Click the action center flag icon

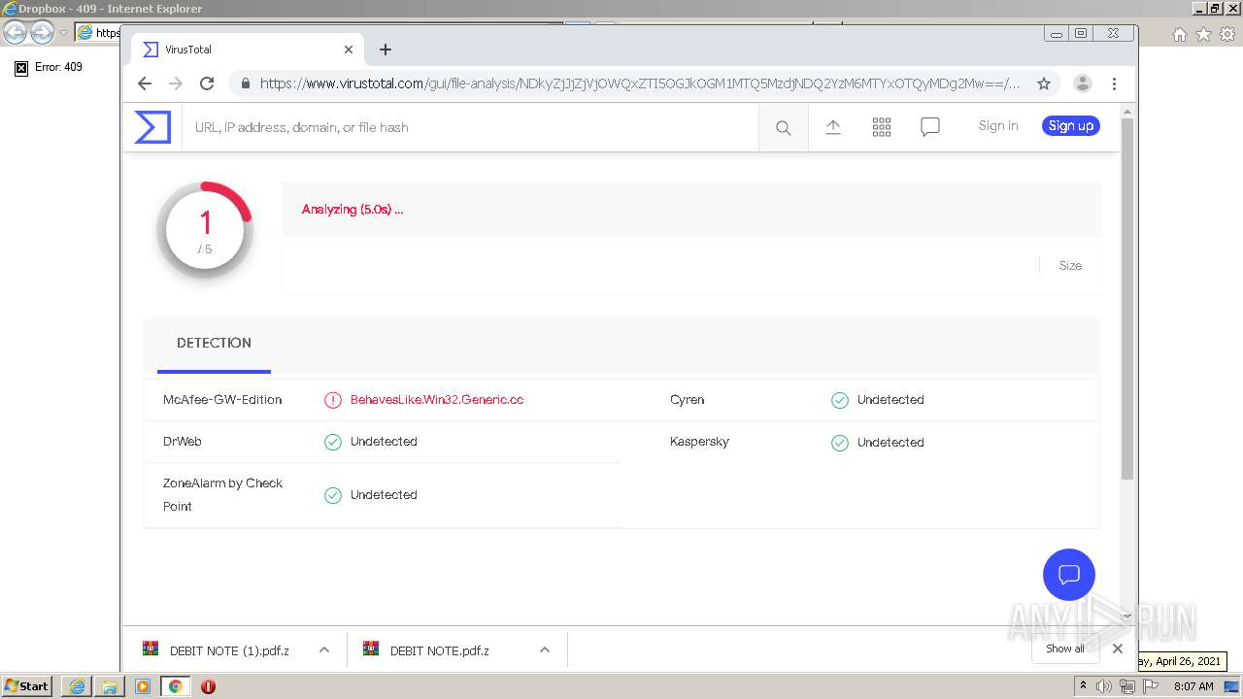(x=1150, y=686)
